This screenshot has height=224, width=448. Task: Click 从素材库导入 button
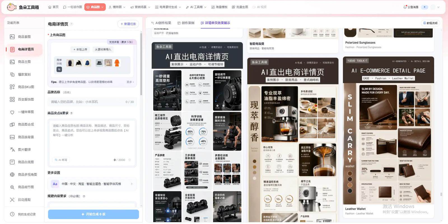coord(103,50)
